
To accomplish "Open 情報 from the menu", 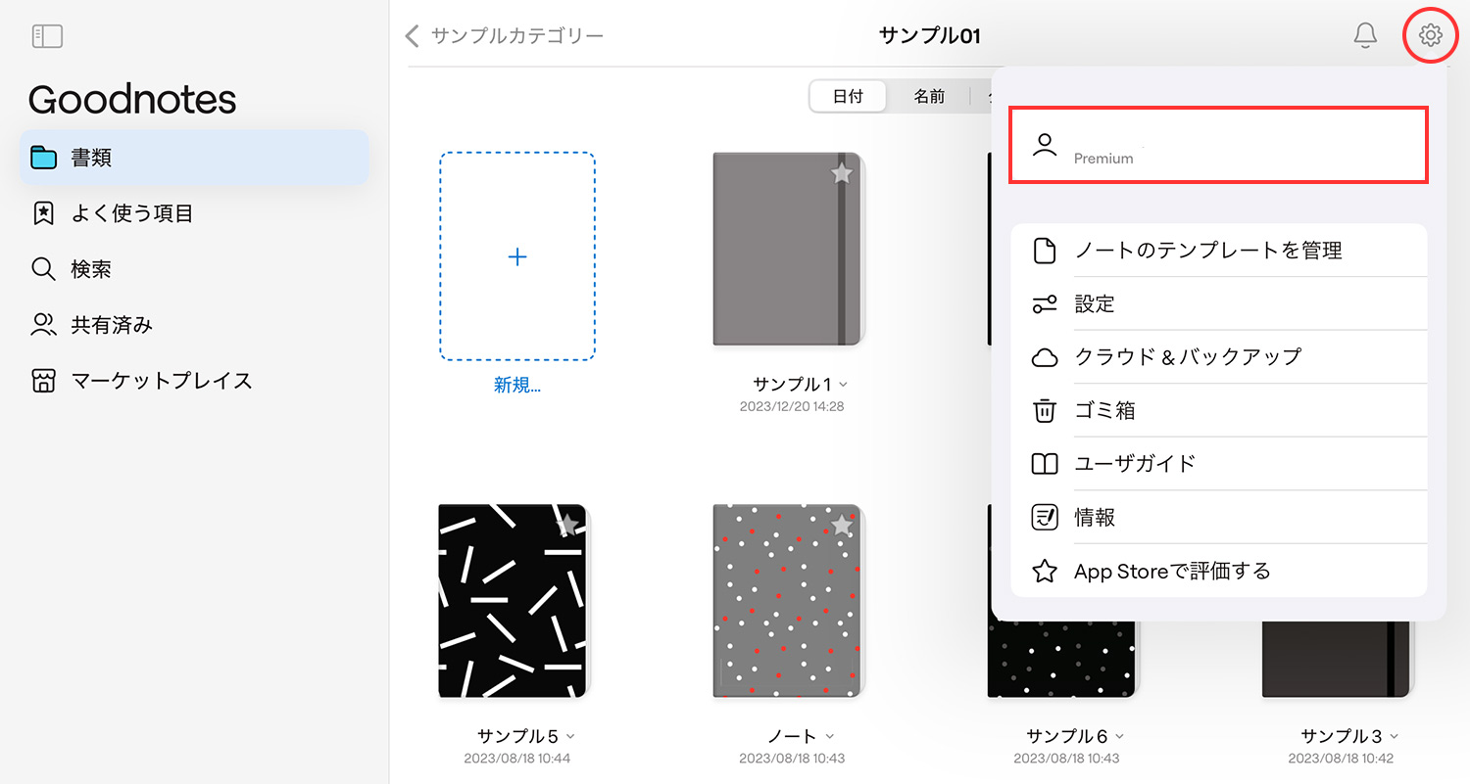I will click(1218, 517).
